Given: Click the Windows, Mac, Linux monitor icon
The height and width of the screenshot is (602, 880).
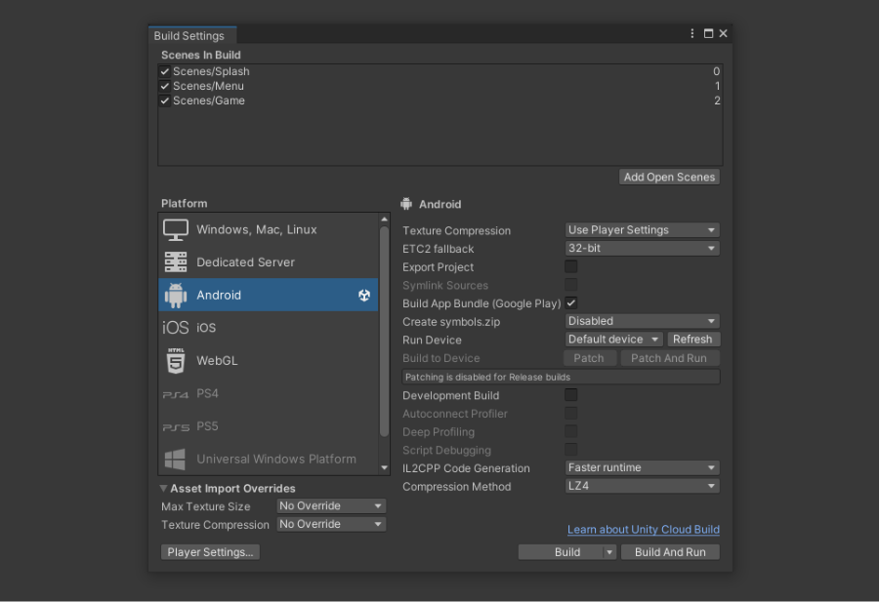Looking at the screenshot, I should 176,230.
